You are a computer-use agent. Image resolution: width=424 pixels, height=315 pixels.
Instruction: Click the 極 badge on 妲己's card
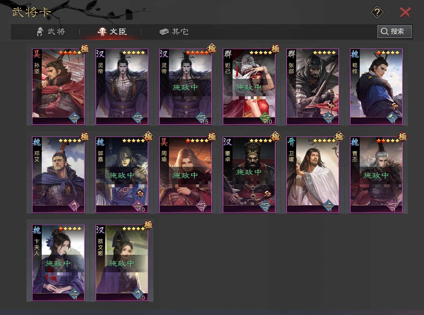pos(276,49)
